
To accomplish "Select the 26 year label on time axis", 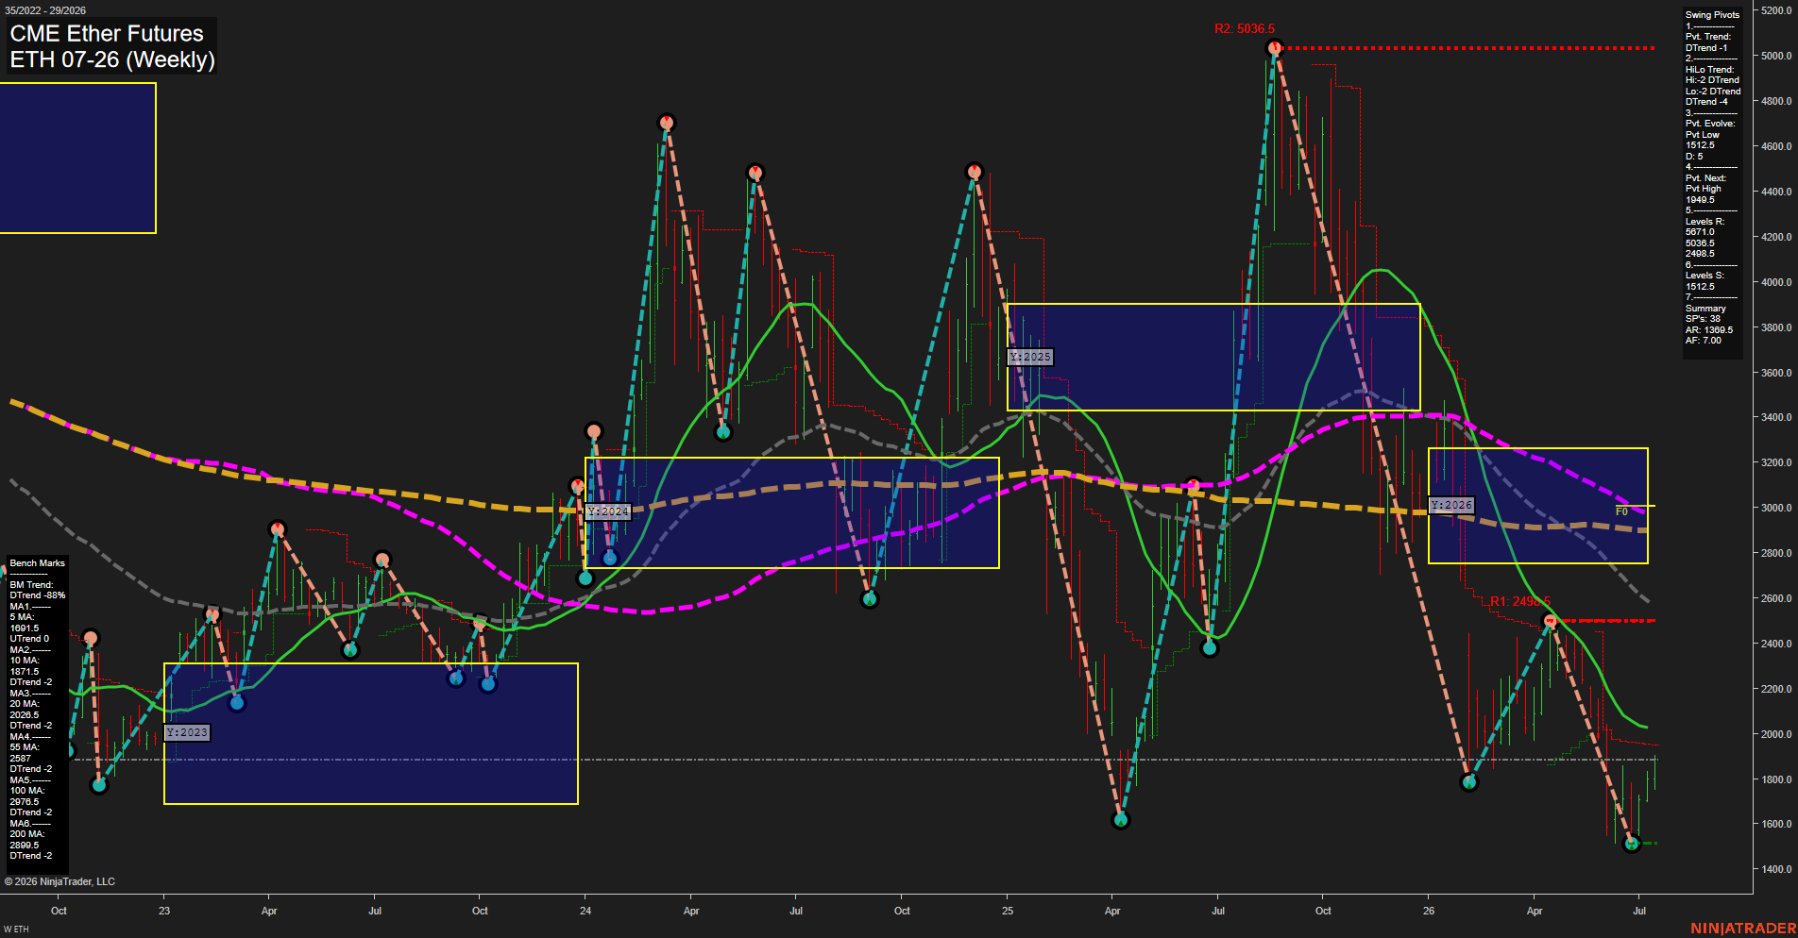I will click(x=1429, y=911).
